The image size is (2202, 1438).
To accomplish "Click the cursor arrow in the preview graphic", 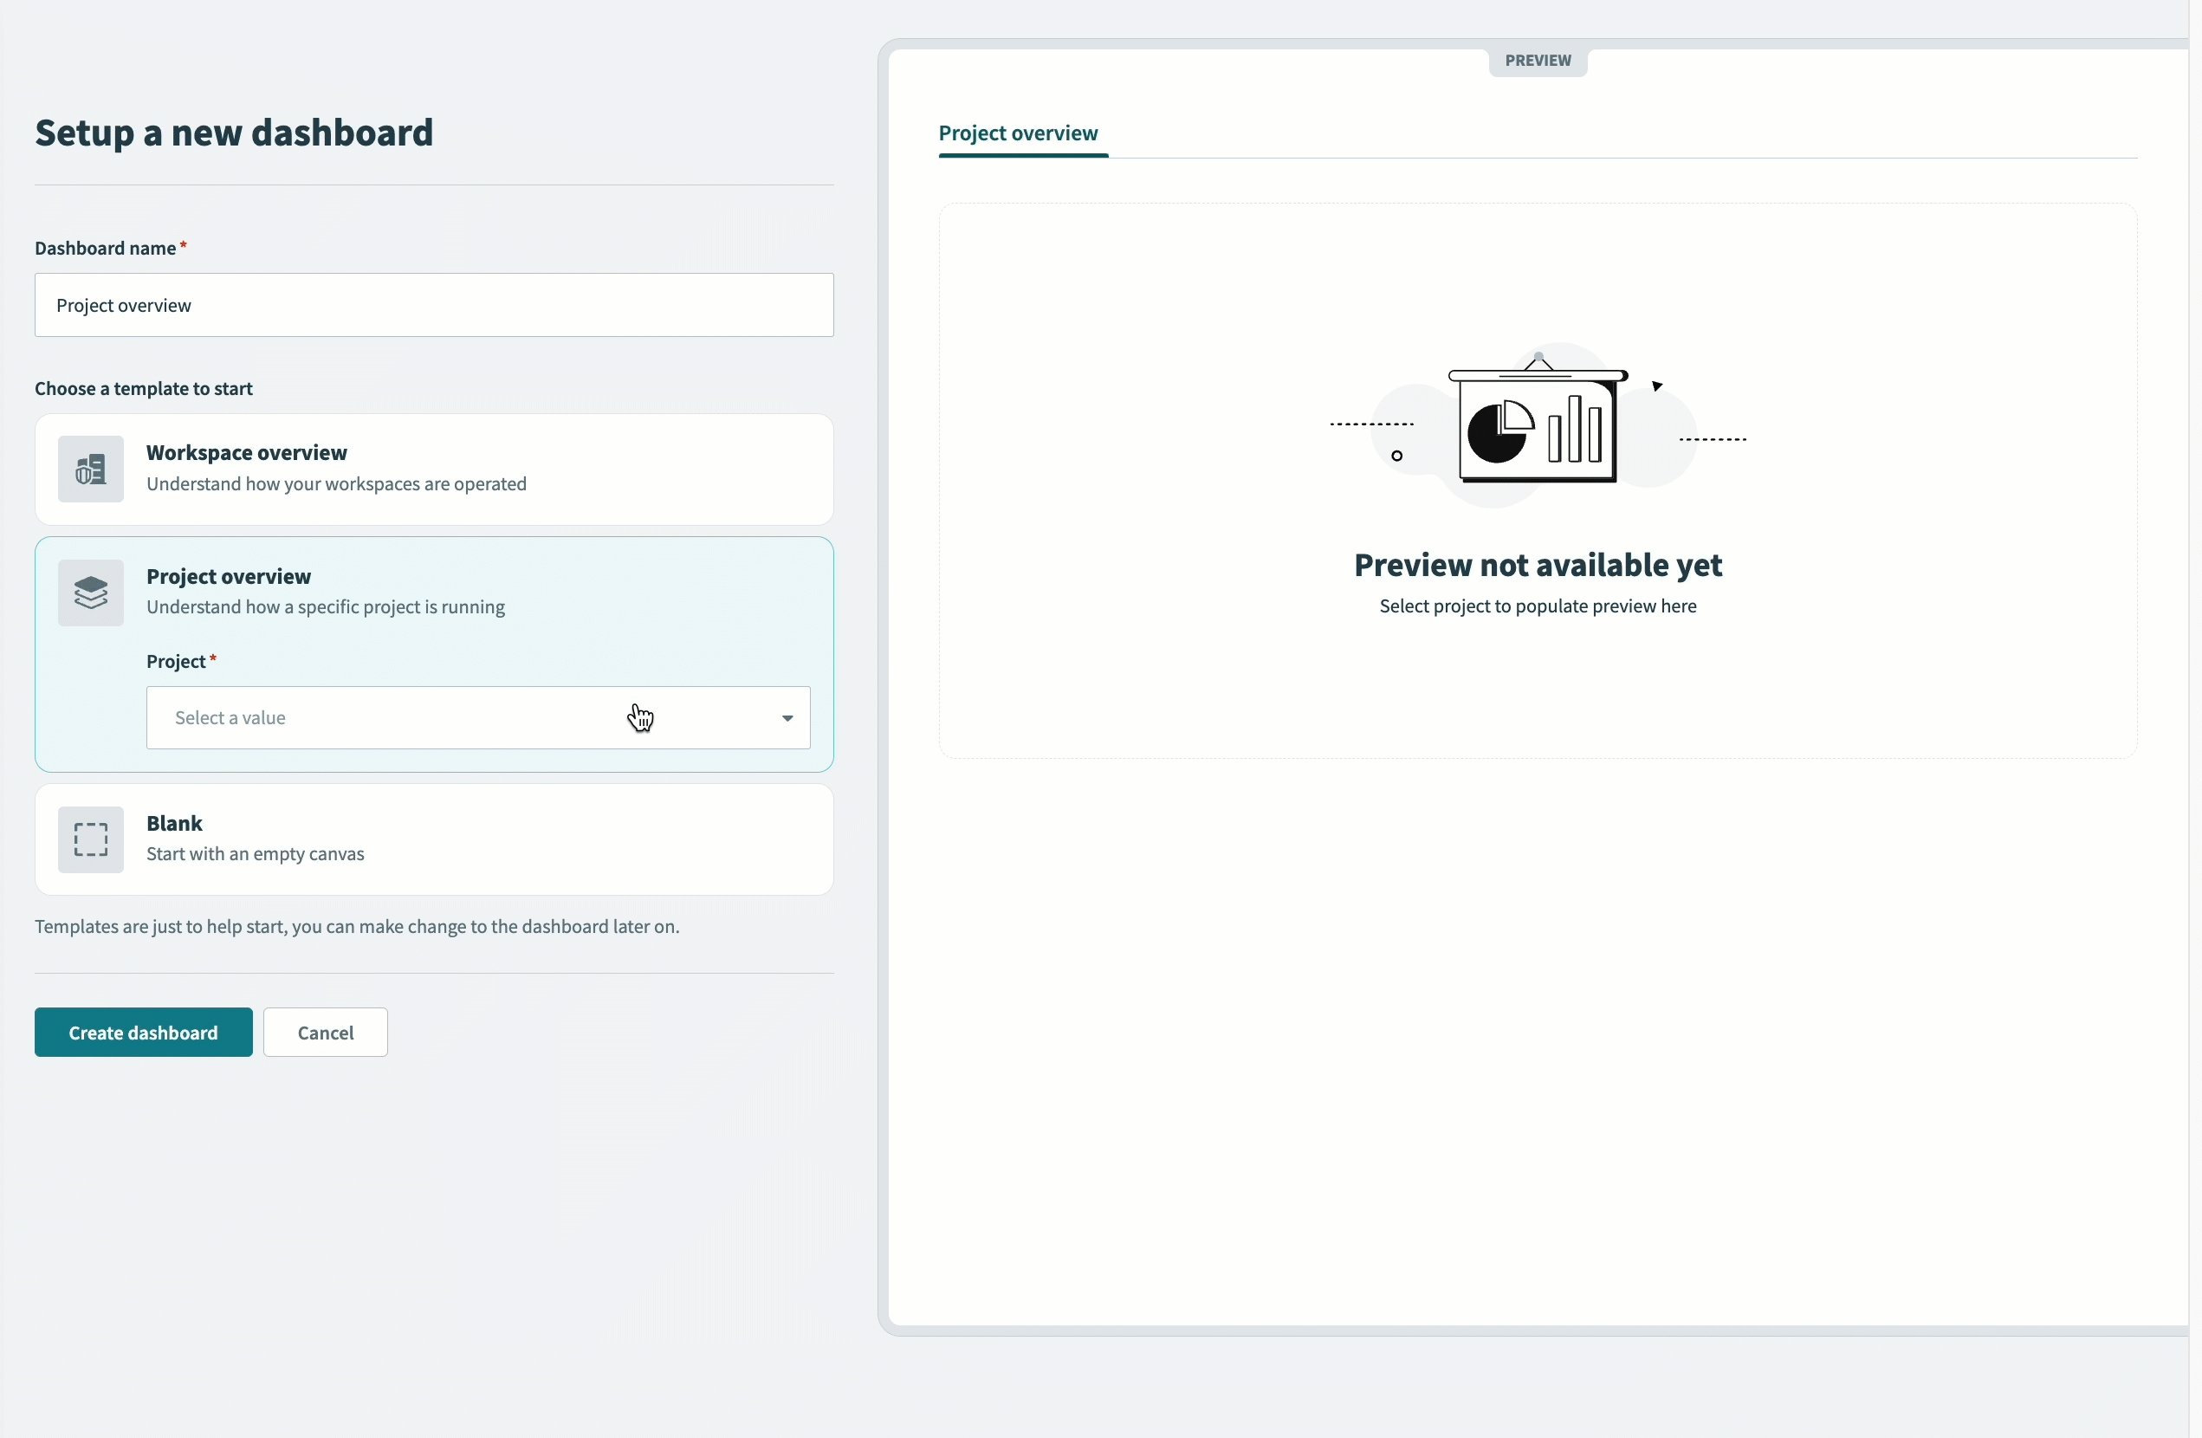I will coord(1657,387).
